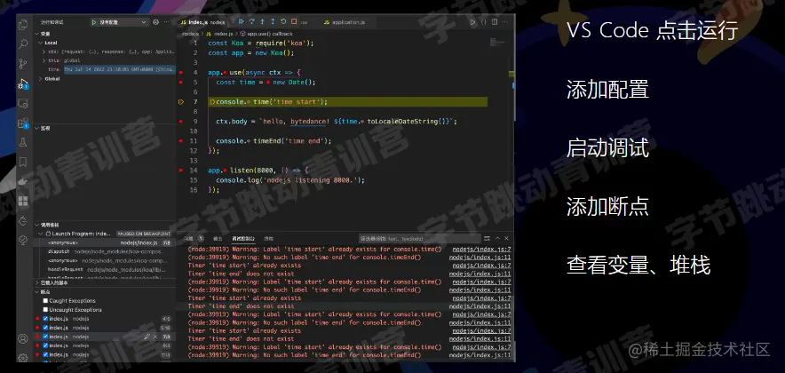Click the green Start Debugging play icon
This screenshot has width=785, height=373.
(x=93, y=22)
